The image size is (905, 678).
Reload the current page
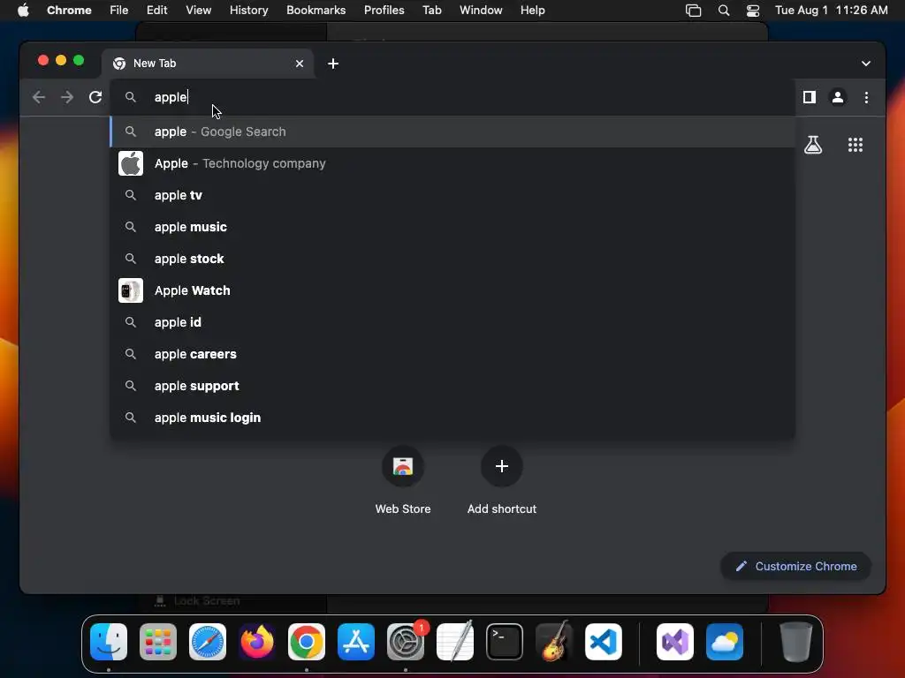[95, 97]
